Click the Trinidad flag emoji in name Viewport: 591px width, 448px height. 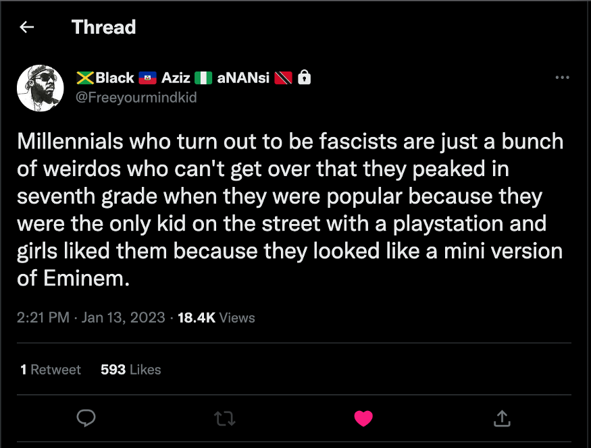(284, 78)
